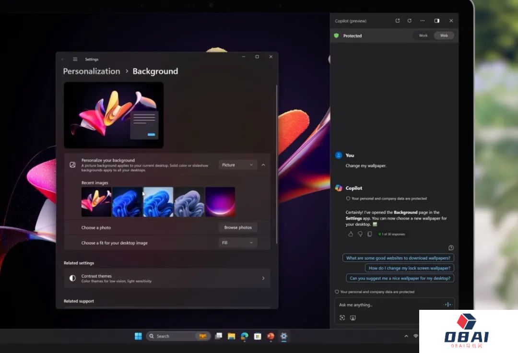518x353 pixels.
Task: Click the Browse photos button
Action: 238,227
